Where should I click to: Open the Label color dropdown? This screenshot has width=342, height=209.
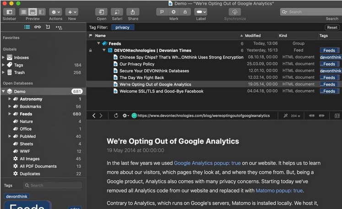201,12
